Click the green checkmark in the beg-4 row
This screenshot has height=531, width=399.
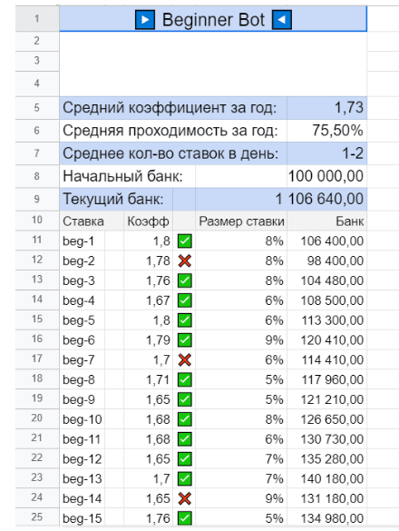click(x=185, y=300)
